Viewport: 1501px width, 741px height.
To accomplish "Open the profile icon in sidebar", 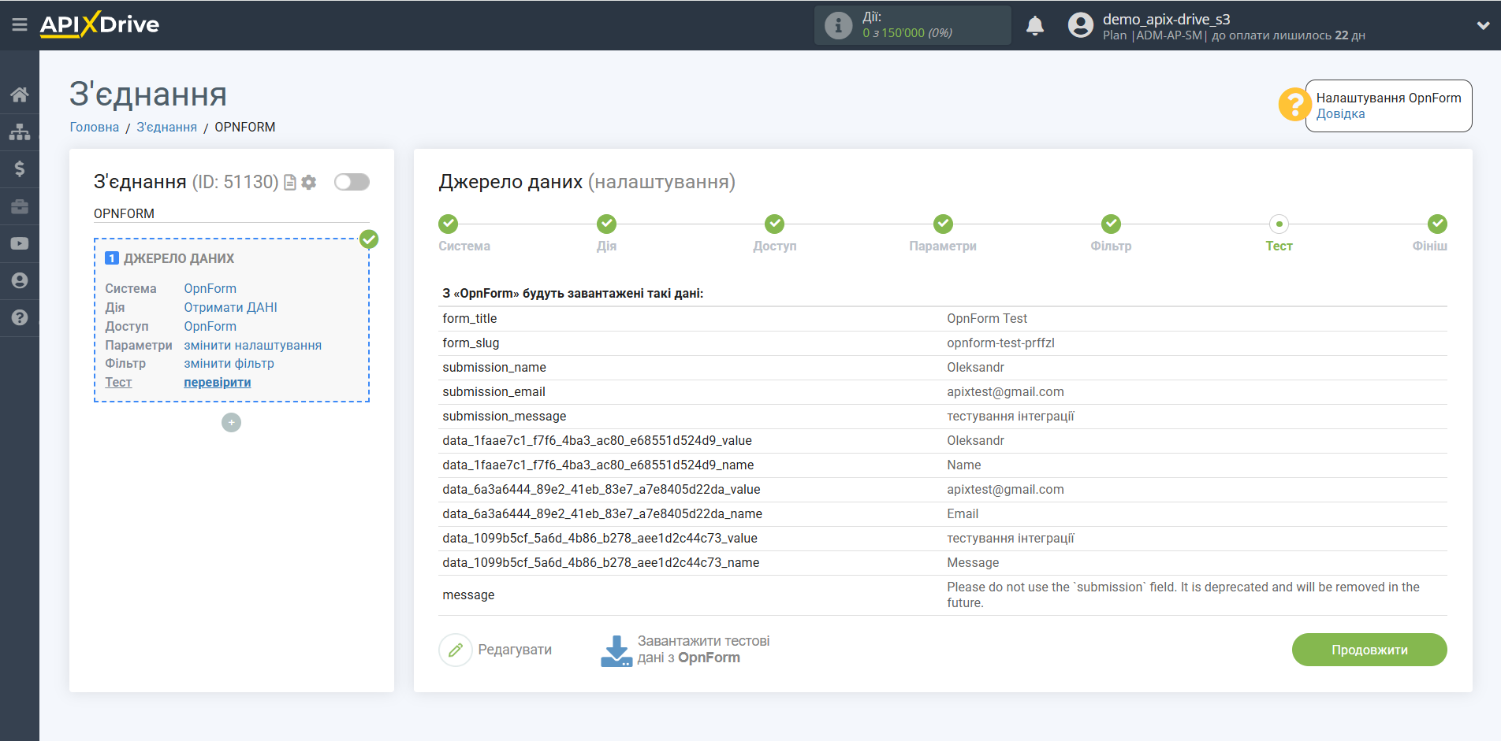I will [x=20, y=280].
